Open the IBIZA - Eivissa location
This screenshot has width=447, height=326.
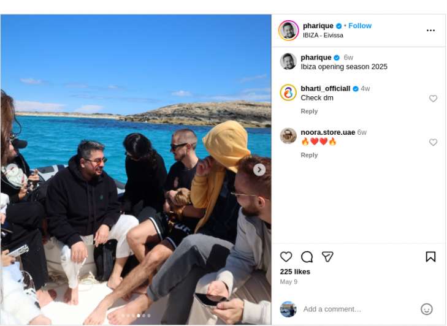point(323,36)
